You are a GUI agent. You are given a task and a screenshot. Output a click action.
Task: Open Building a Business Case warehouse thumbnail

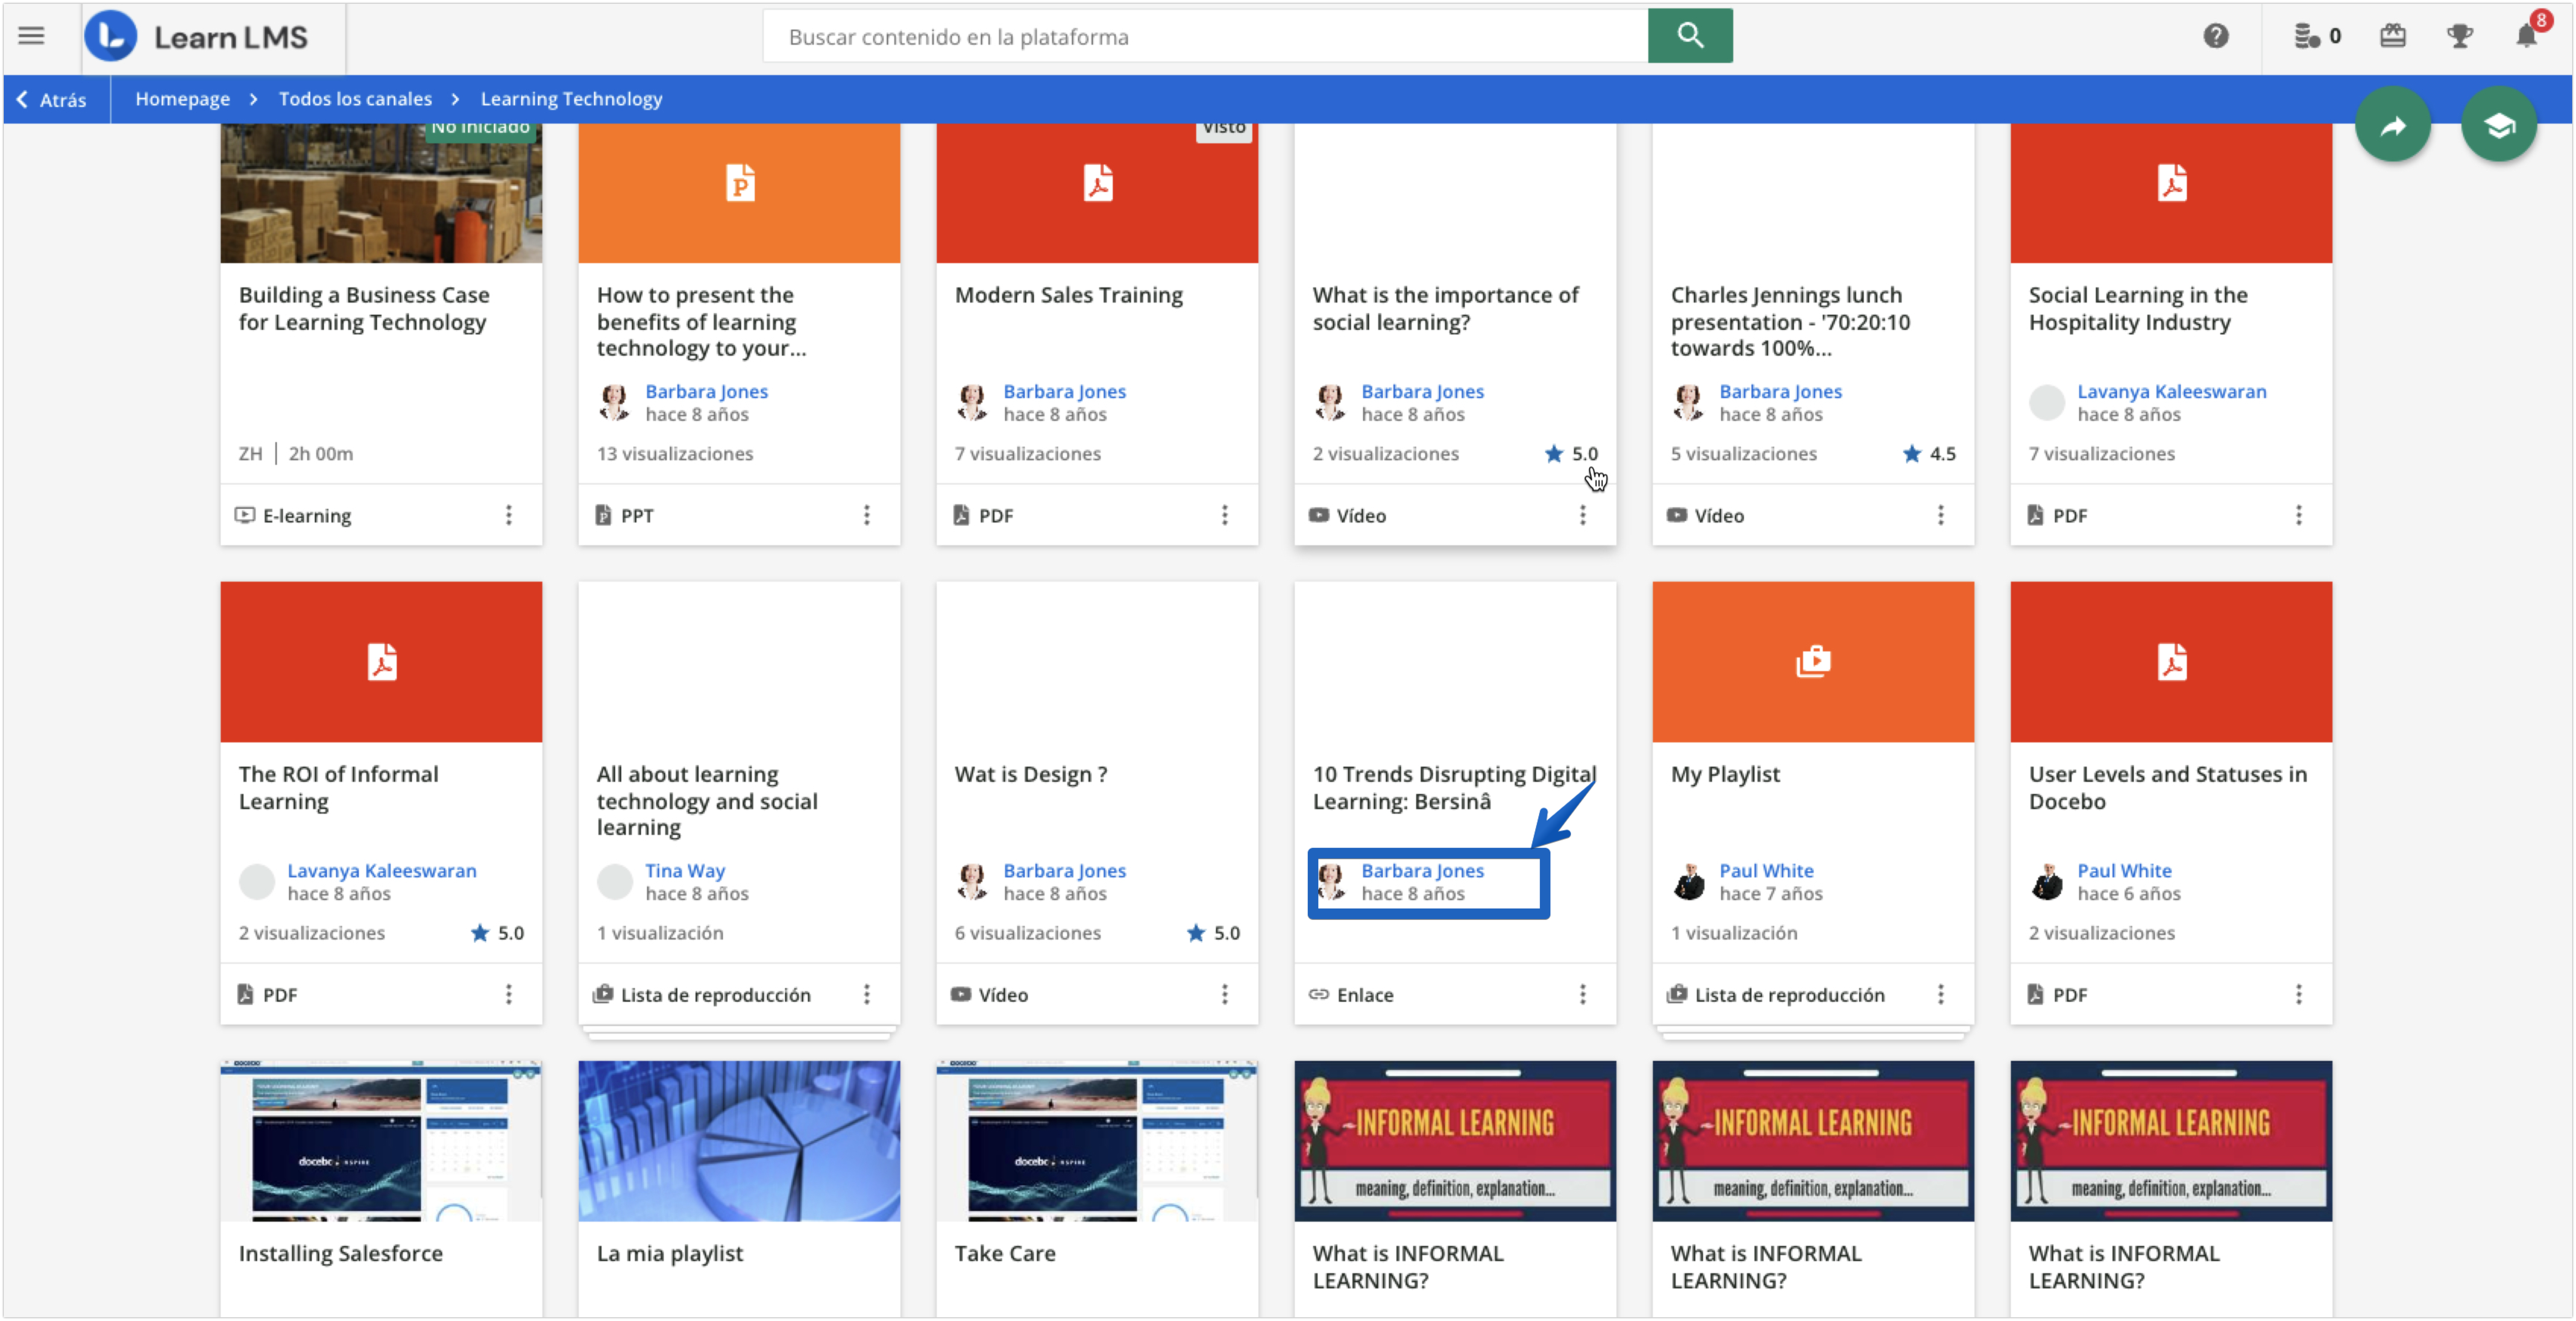point(382,193)
